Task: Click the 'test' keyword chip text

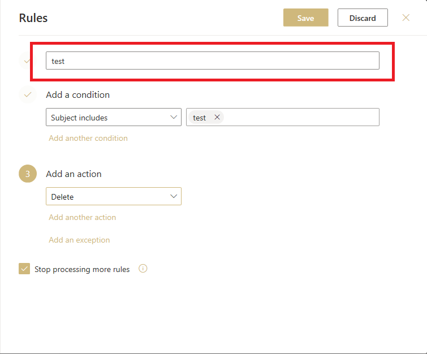Action: [199, 118]
